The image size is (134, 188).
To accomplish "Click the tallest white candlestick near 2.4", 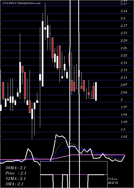I will (43, 54).
